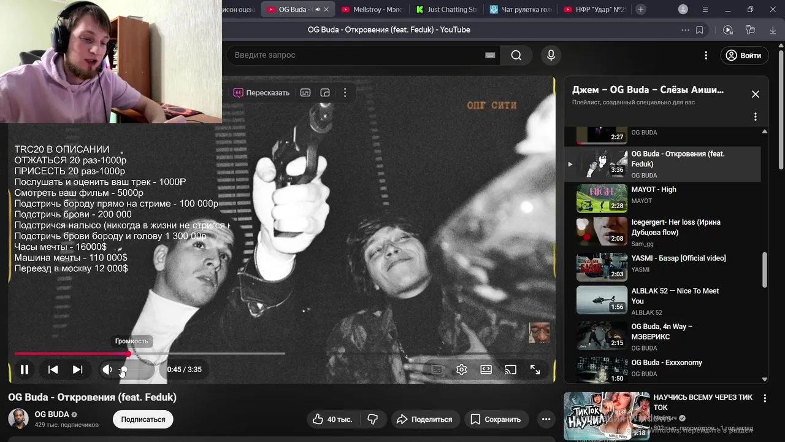Switch to Чат рулетка browser tab
The width and height of the screenshot is (785, 442).
[521, 9]
